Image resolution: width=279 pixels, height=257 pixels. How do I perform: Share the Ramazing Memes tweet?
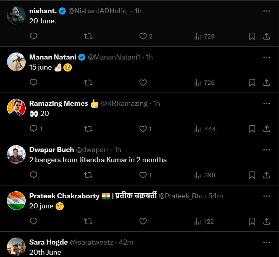pyautogui.click(x=267, y=129)
